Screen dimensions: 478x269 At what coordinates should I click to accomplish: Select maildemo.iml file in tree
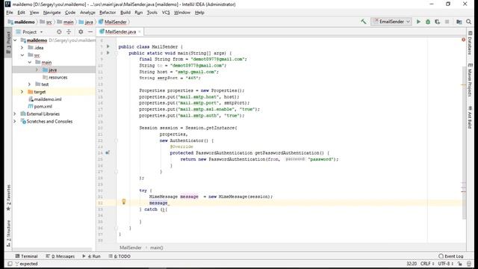click(48, 99)
